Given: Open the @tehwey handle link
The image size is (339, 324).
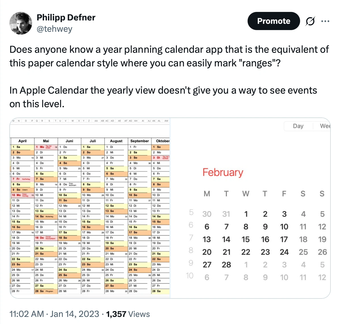Looking at the screenshot, I should 54,29.
